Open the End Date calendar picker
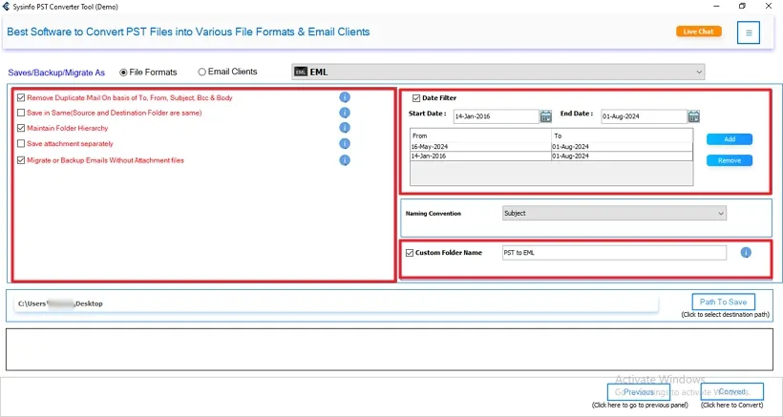Image resolution: width=783 pixels, height=417 pixels. point(693,116)
